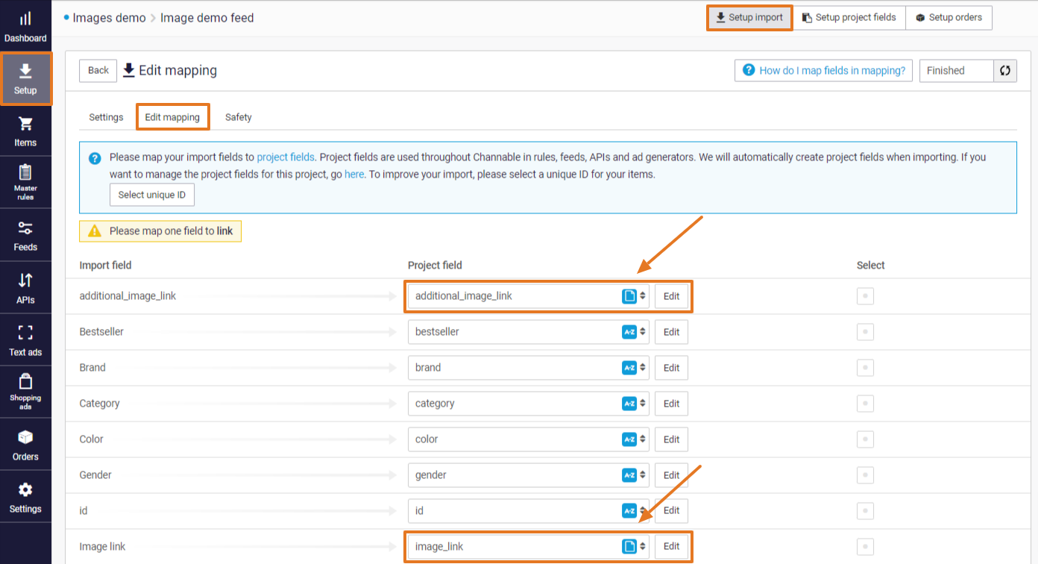1038x564 pixels.
Task: Click the refresh icon beside Finished
Action: pos(1004,70)
